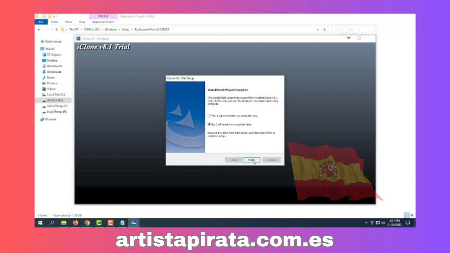Click 'Windows' breadcrumb in address bar
The image size is (450, 253).
[111, 30]
